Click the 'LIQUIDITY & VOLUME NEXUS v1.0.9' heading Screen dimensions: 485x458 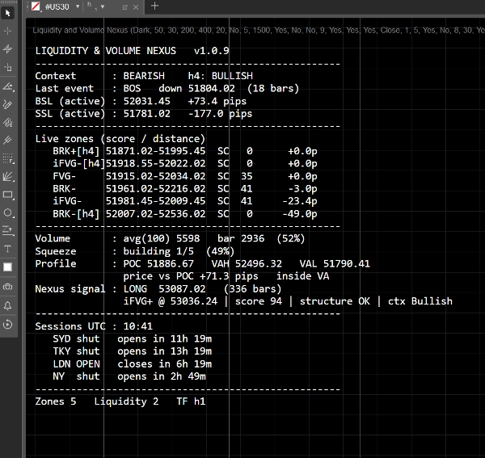[x=132, y=51]
